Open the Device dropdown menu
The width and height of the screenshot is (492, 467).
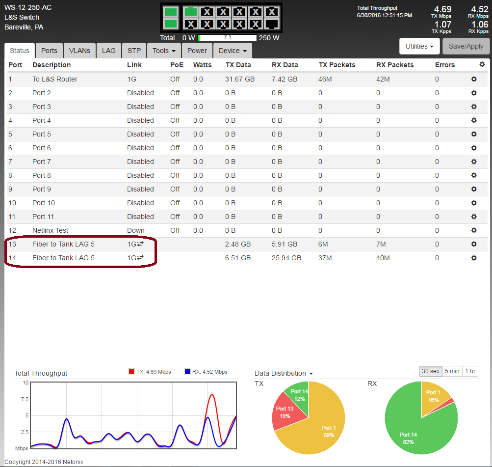click(x=232, y=51)
